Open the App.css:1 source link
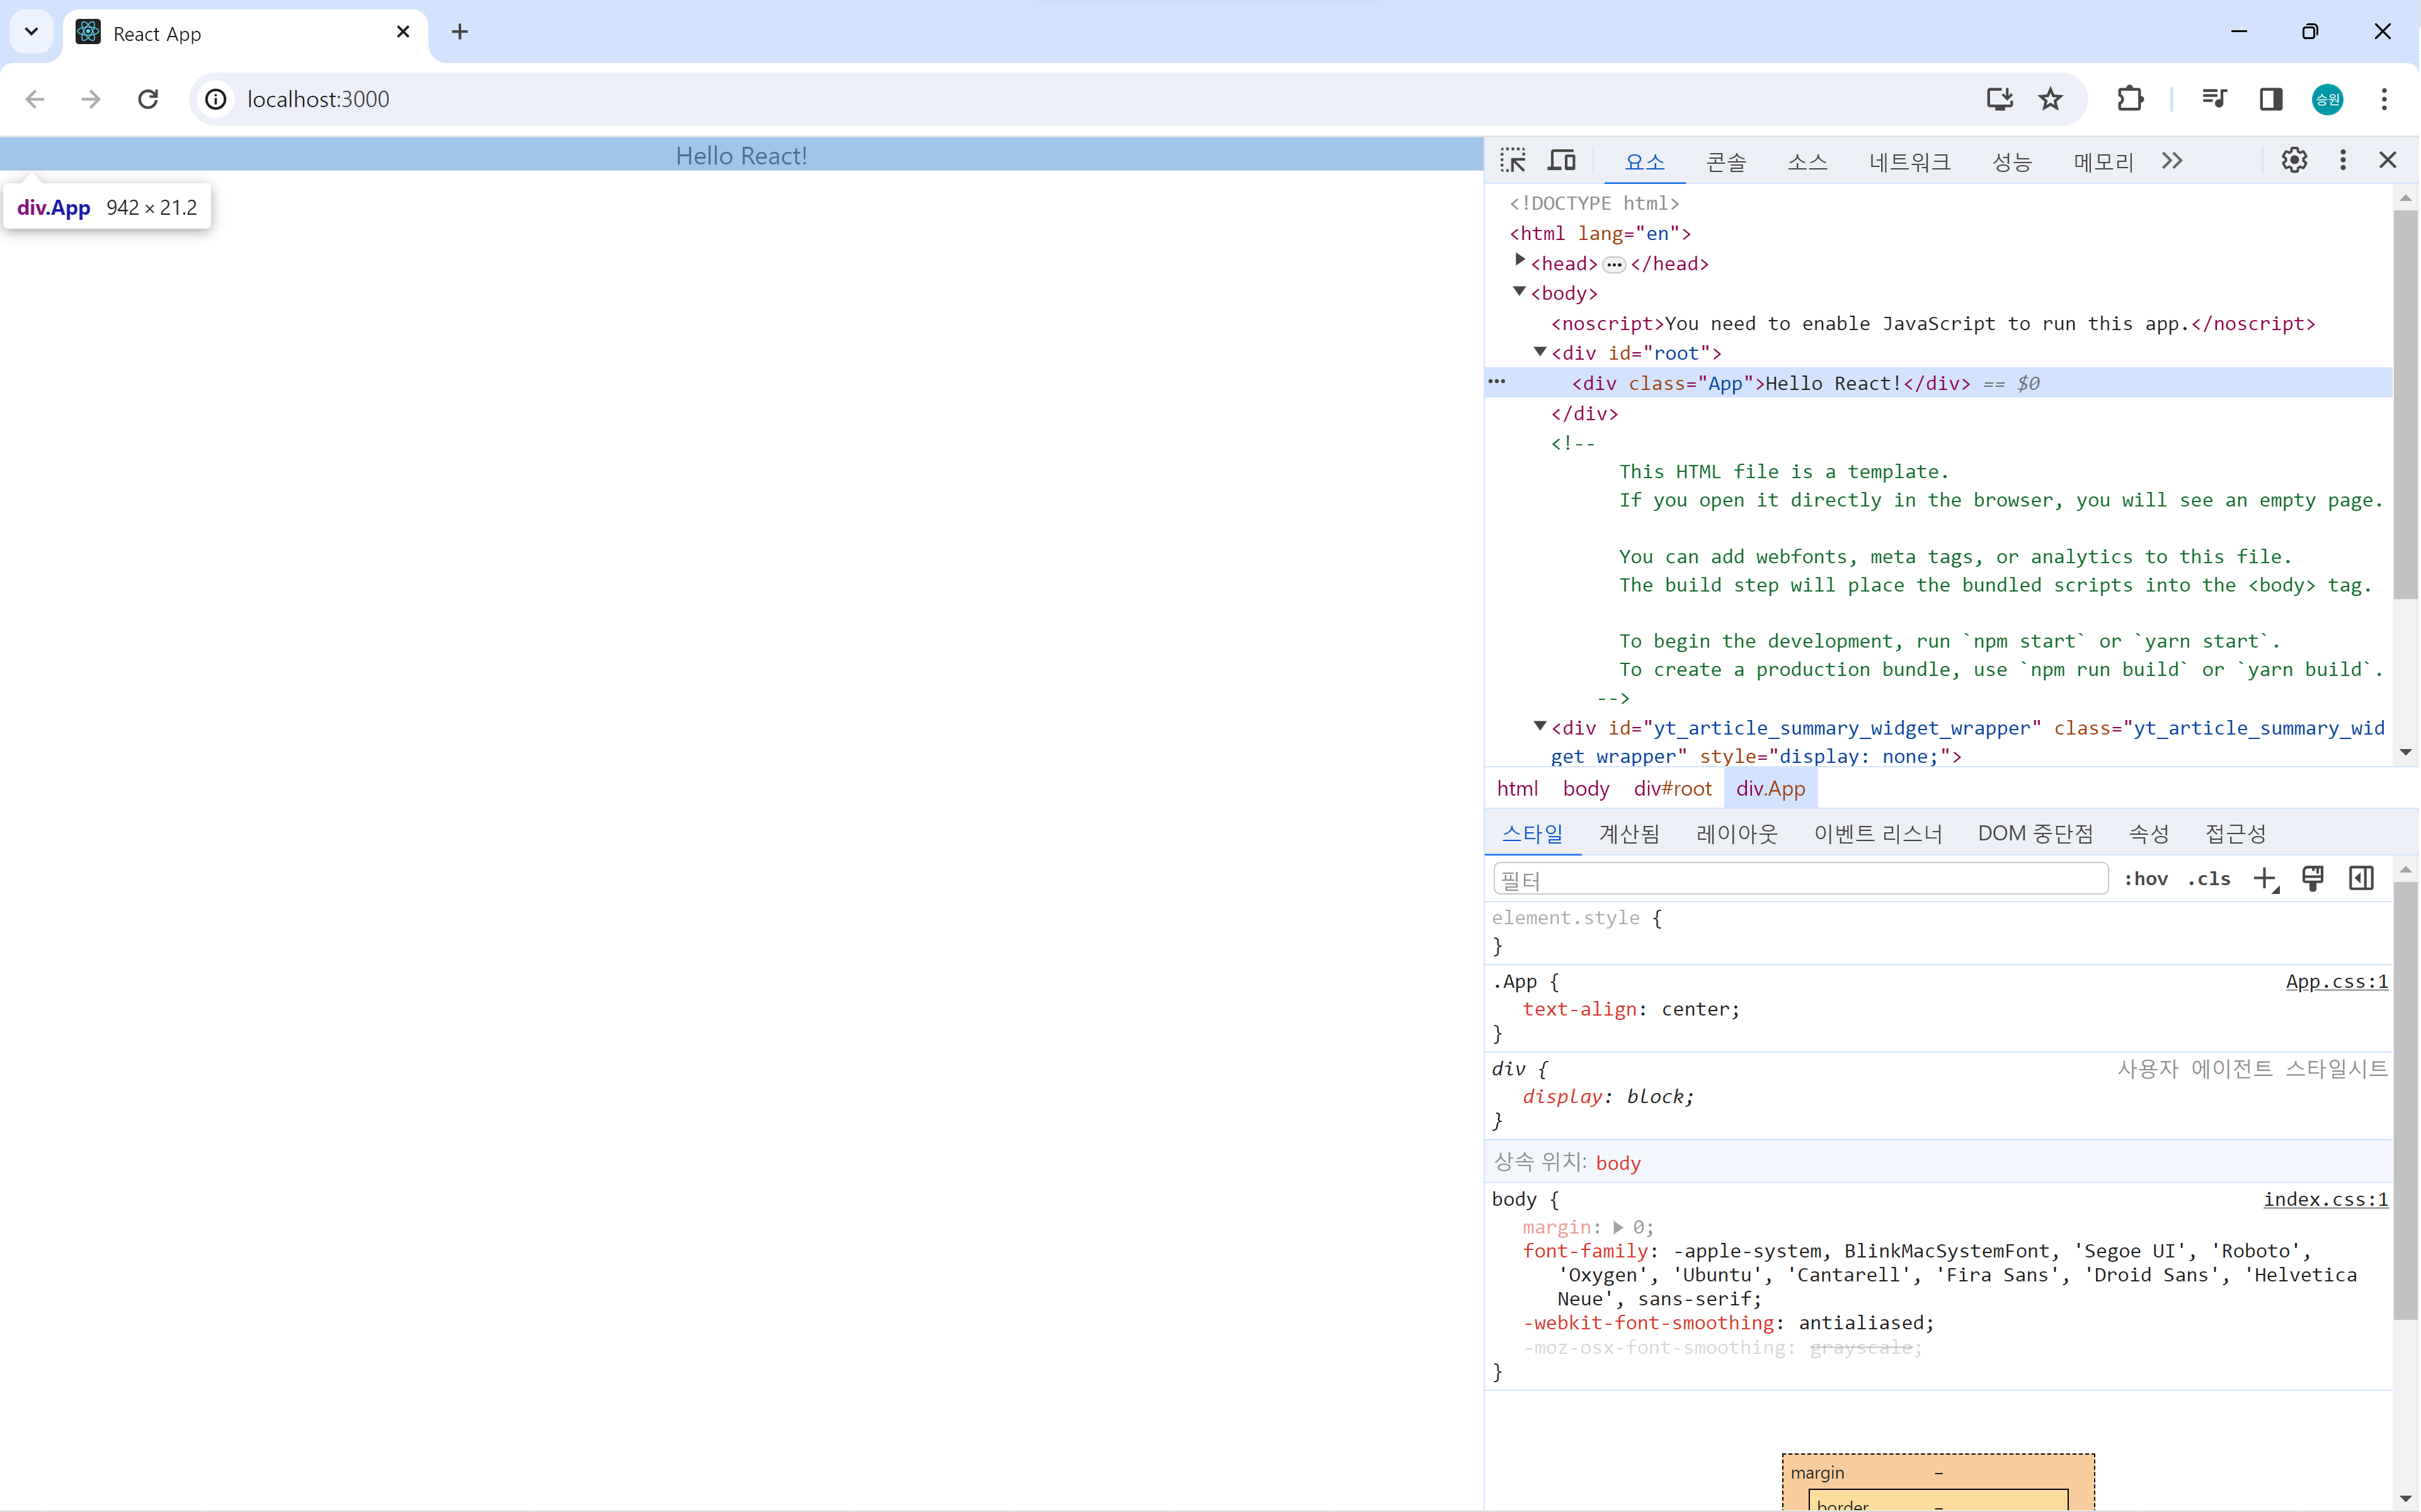The image size is (2421, 1512). (2336, 981)
